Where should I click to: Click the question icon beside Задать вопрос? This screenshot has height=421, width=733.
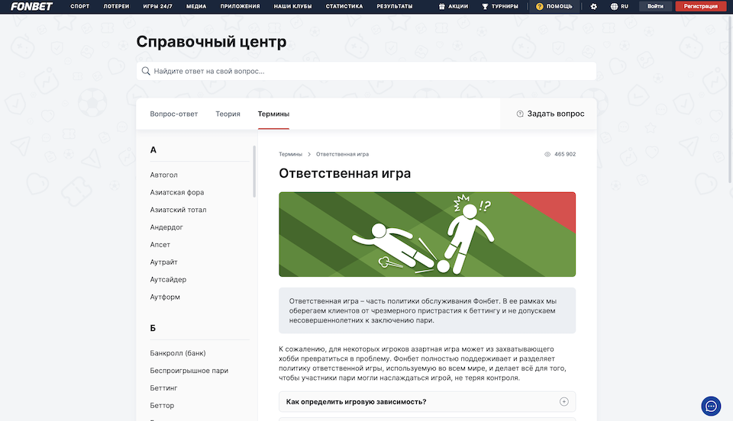click(x=520, y=114)
